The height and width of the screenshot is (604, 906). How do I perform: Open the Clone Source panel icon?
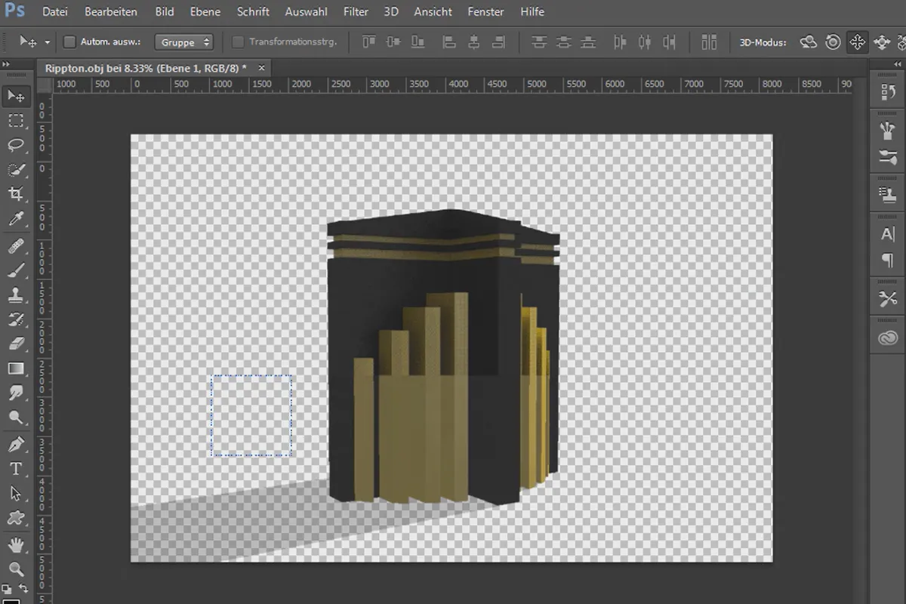(888, 195)
